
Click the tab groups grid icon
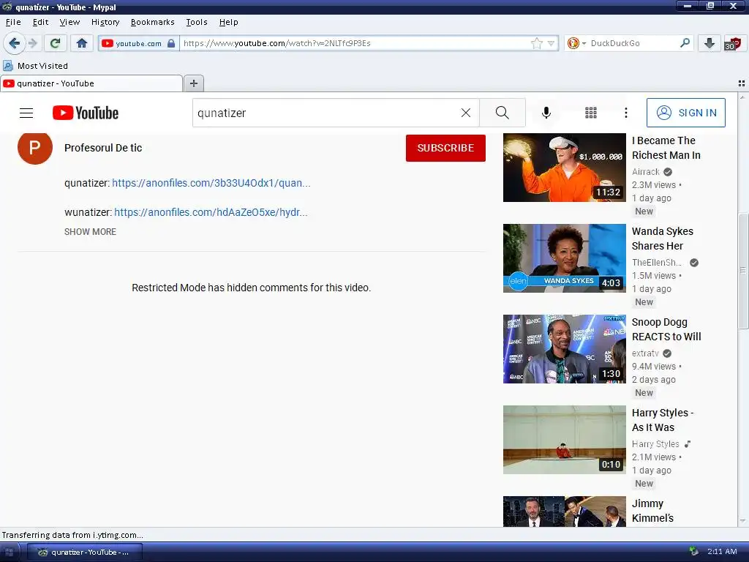(742, 83)
